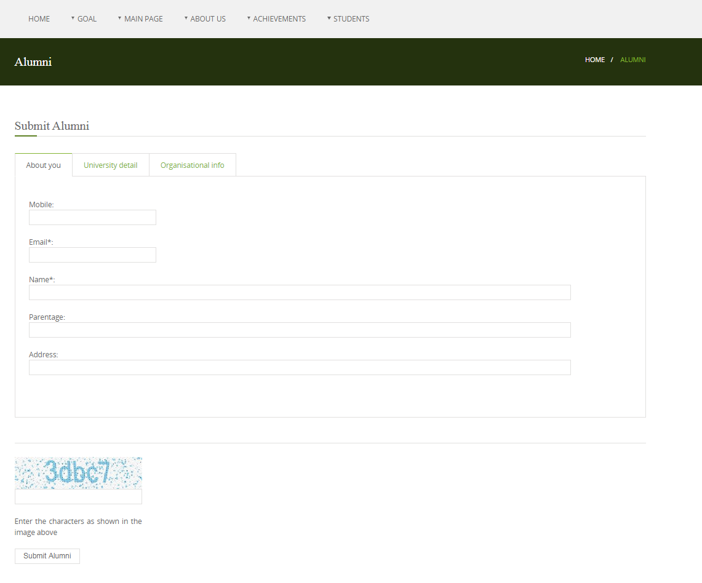The image size is (702, 583).
Task: Select the About you tab
Action: click(x=44, y=165)
